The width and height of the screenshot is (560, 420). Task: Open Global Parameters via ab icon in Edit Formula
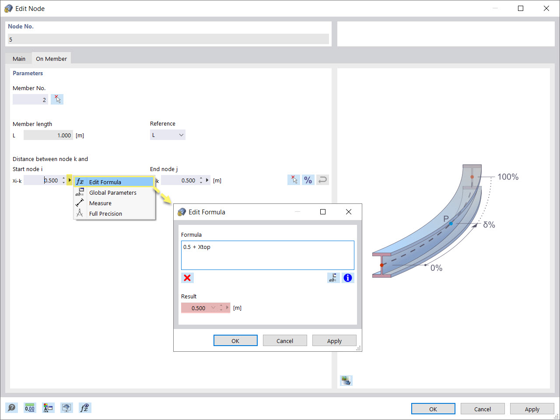coord(333,278)
